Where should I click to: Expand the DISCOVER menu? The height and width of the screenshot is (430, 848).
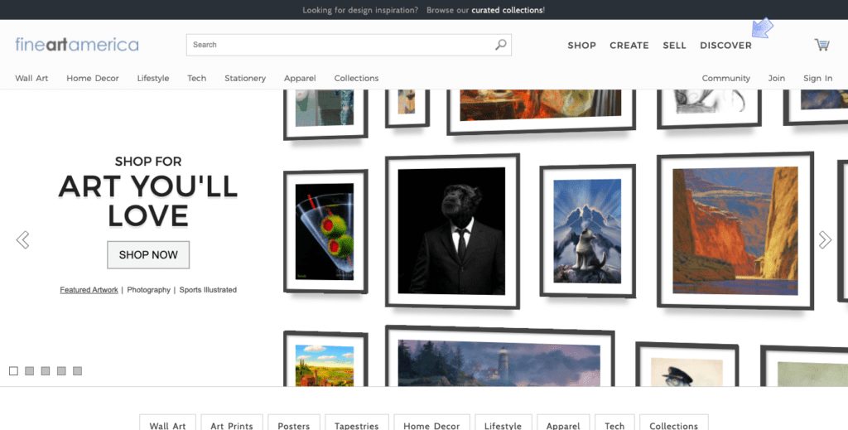(x=725, y=46)
